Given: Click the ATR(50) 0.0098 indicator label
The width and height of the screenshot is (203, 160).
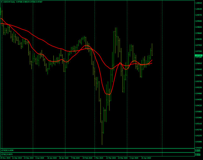Looking at the screenshot, I should [x=7, y=150].
